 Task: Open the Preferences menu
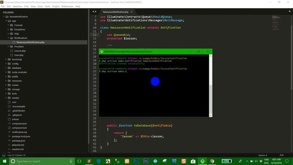(67, 6)
